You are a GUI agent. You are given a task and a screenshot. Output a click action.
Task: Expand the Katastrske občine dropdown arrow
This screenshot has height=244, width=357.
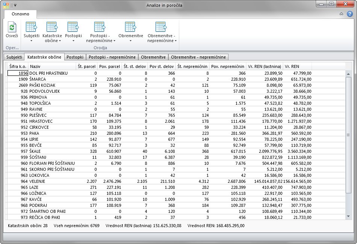click(x=60, y=41)
